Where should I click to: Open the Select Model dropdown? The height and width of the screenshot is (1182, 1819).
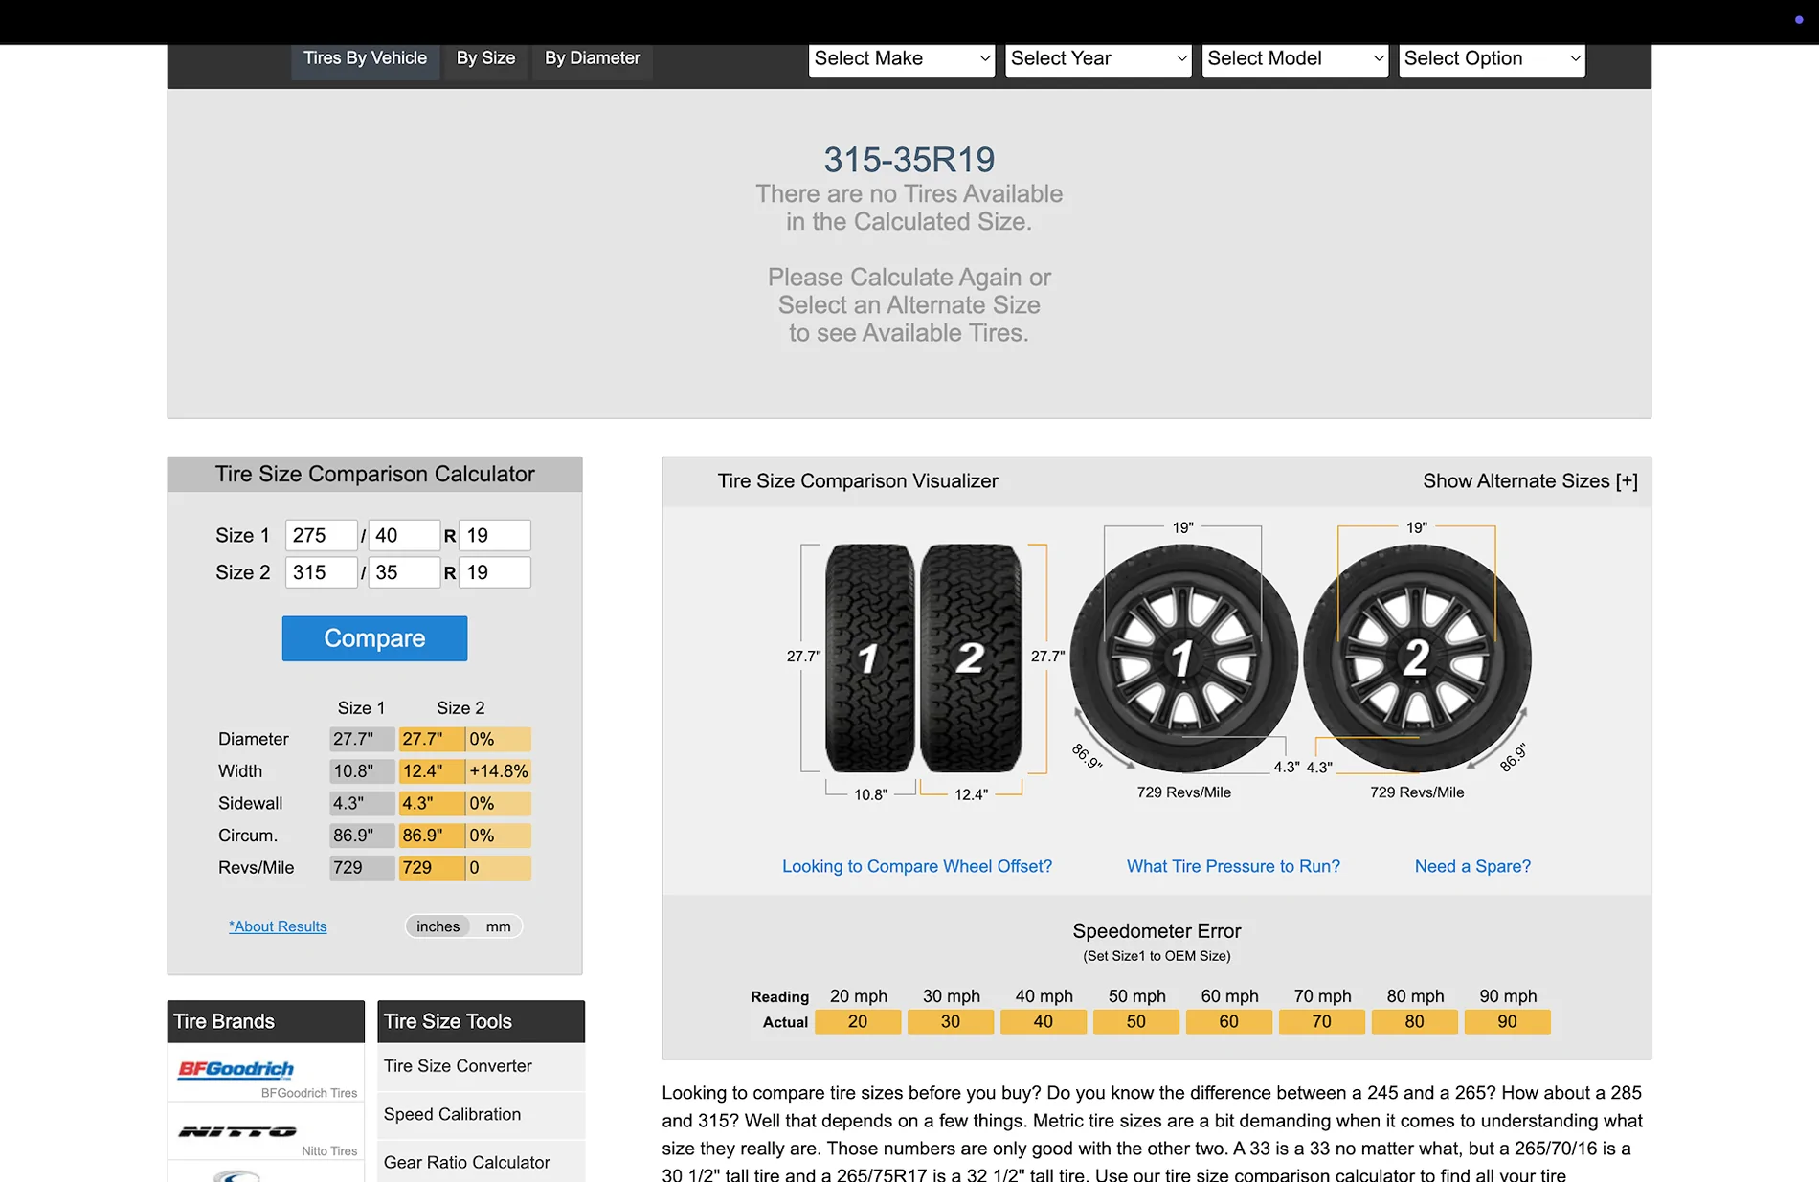pyautogui.click(x=1295, y=58)
